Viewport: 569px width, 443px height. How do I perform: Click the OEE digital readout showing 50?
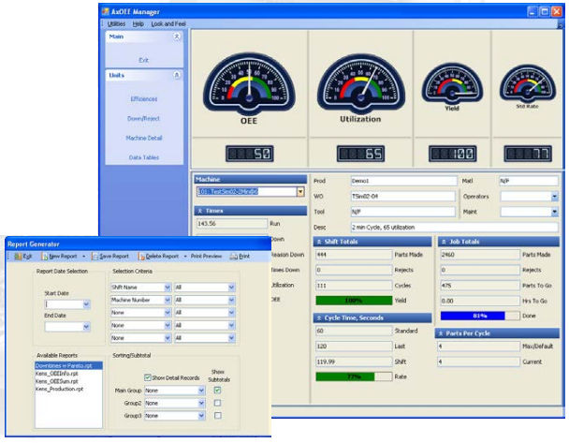[250, 154]
